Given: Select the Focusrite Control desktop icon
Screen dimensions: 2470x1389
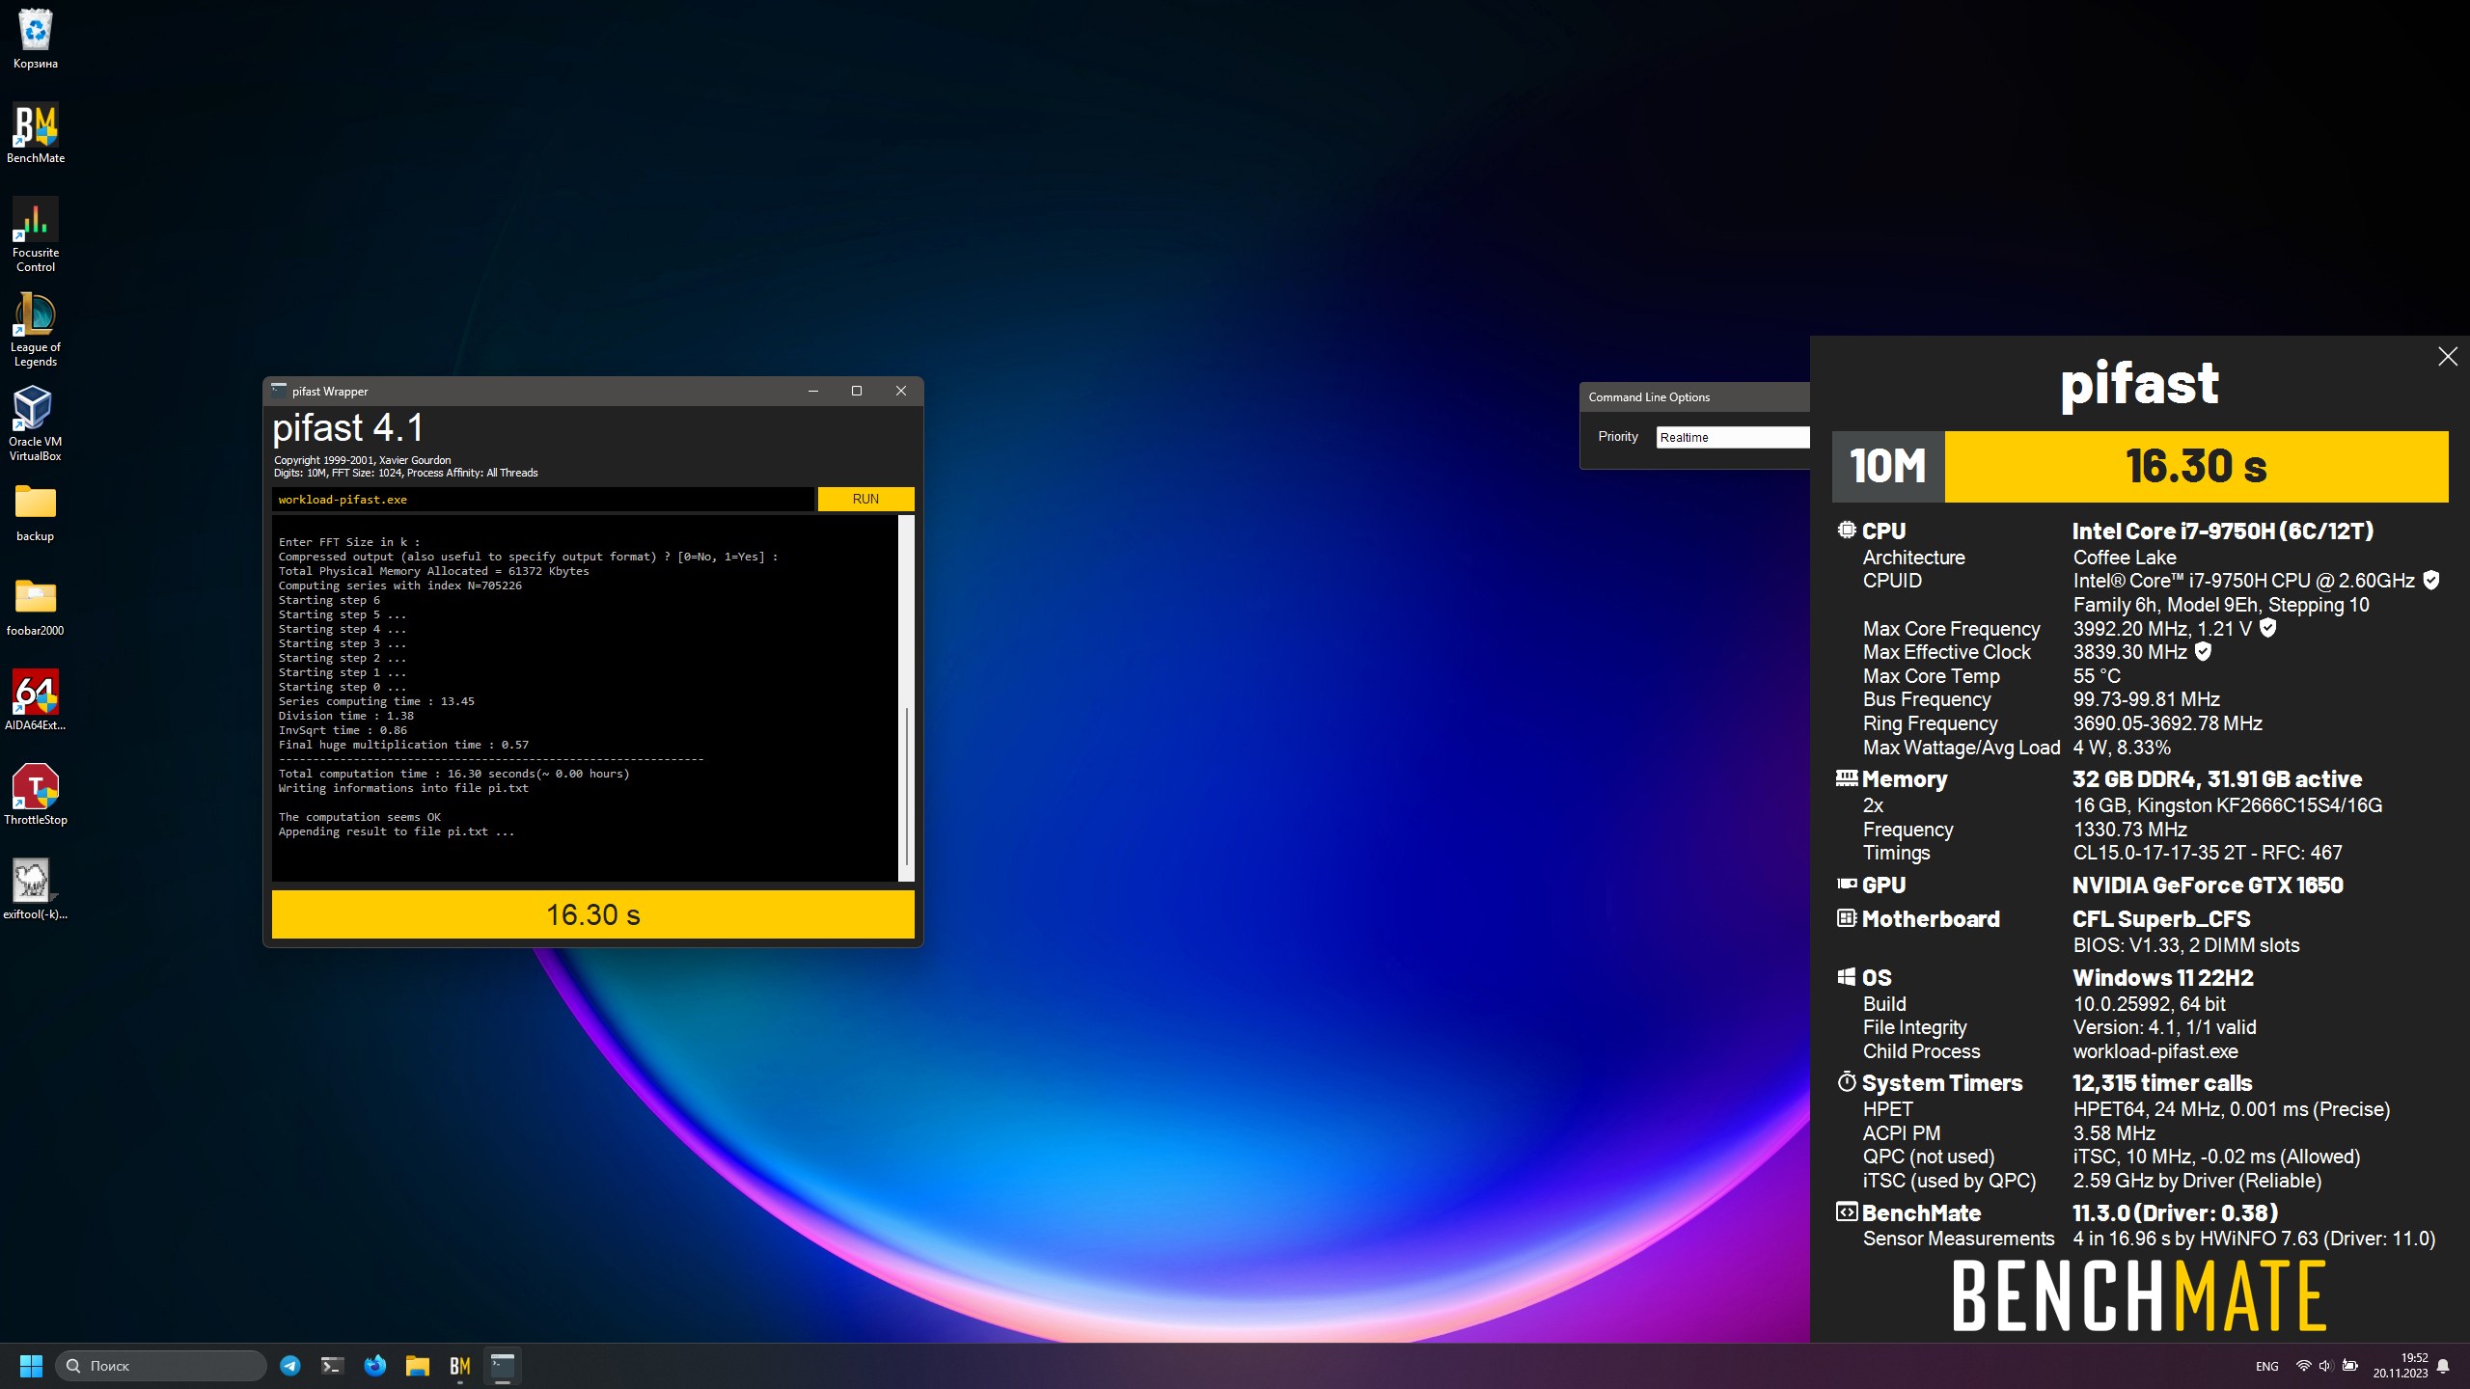Looking at the screenshot, I should 35,234.
